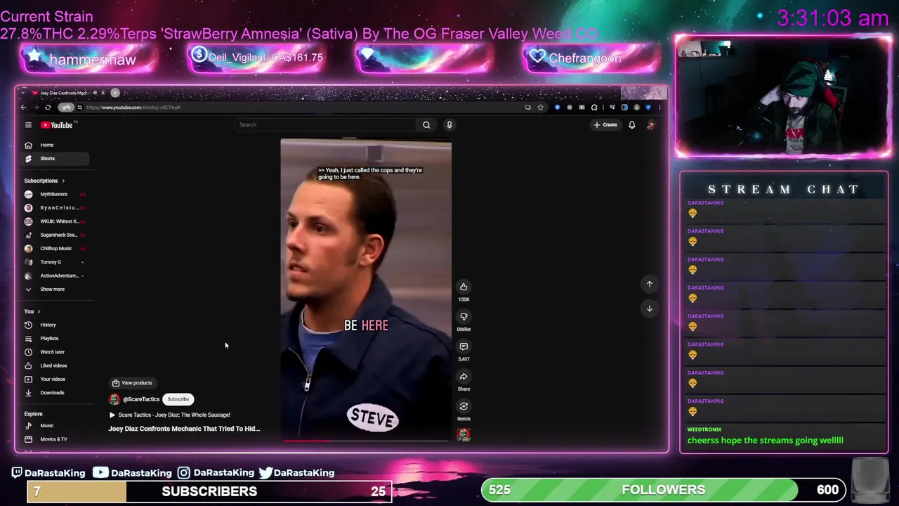Viewport: 899px width, 506px height.
Task: Open Scare Tactics - Joey Diaz source video
Action: tap(169, 415)
